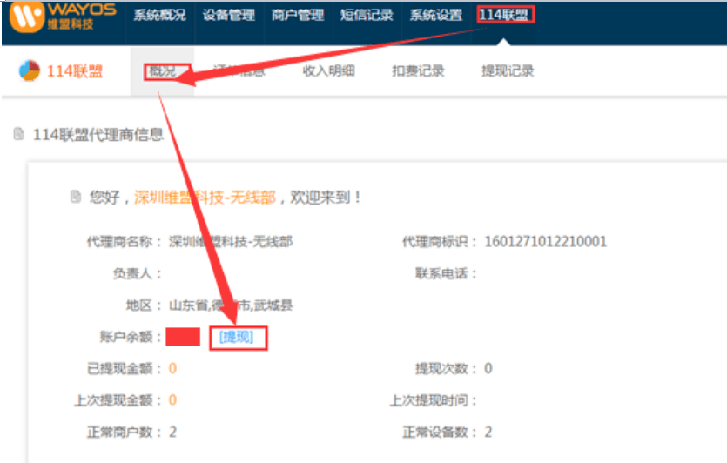This screenshot has height=463, width=727.
Task: Click the WAYOS 维盟科技 logo
Action: tap(63, 17)
